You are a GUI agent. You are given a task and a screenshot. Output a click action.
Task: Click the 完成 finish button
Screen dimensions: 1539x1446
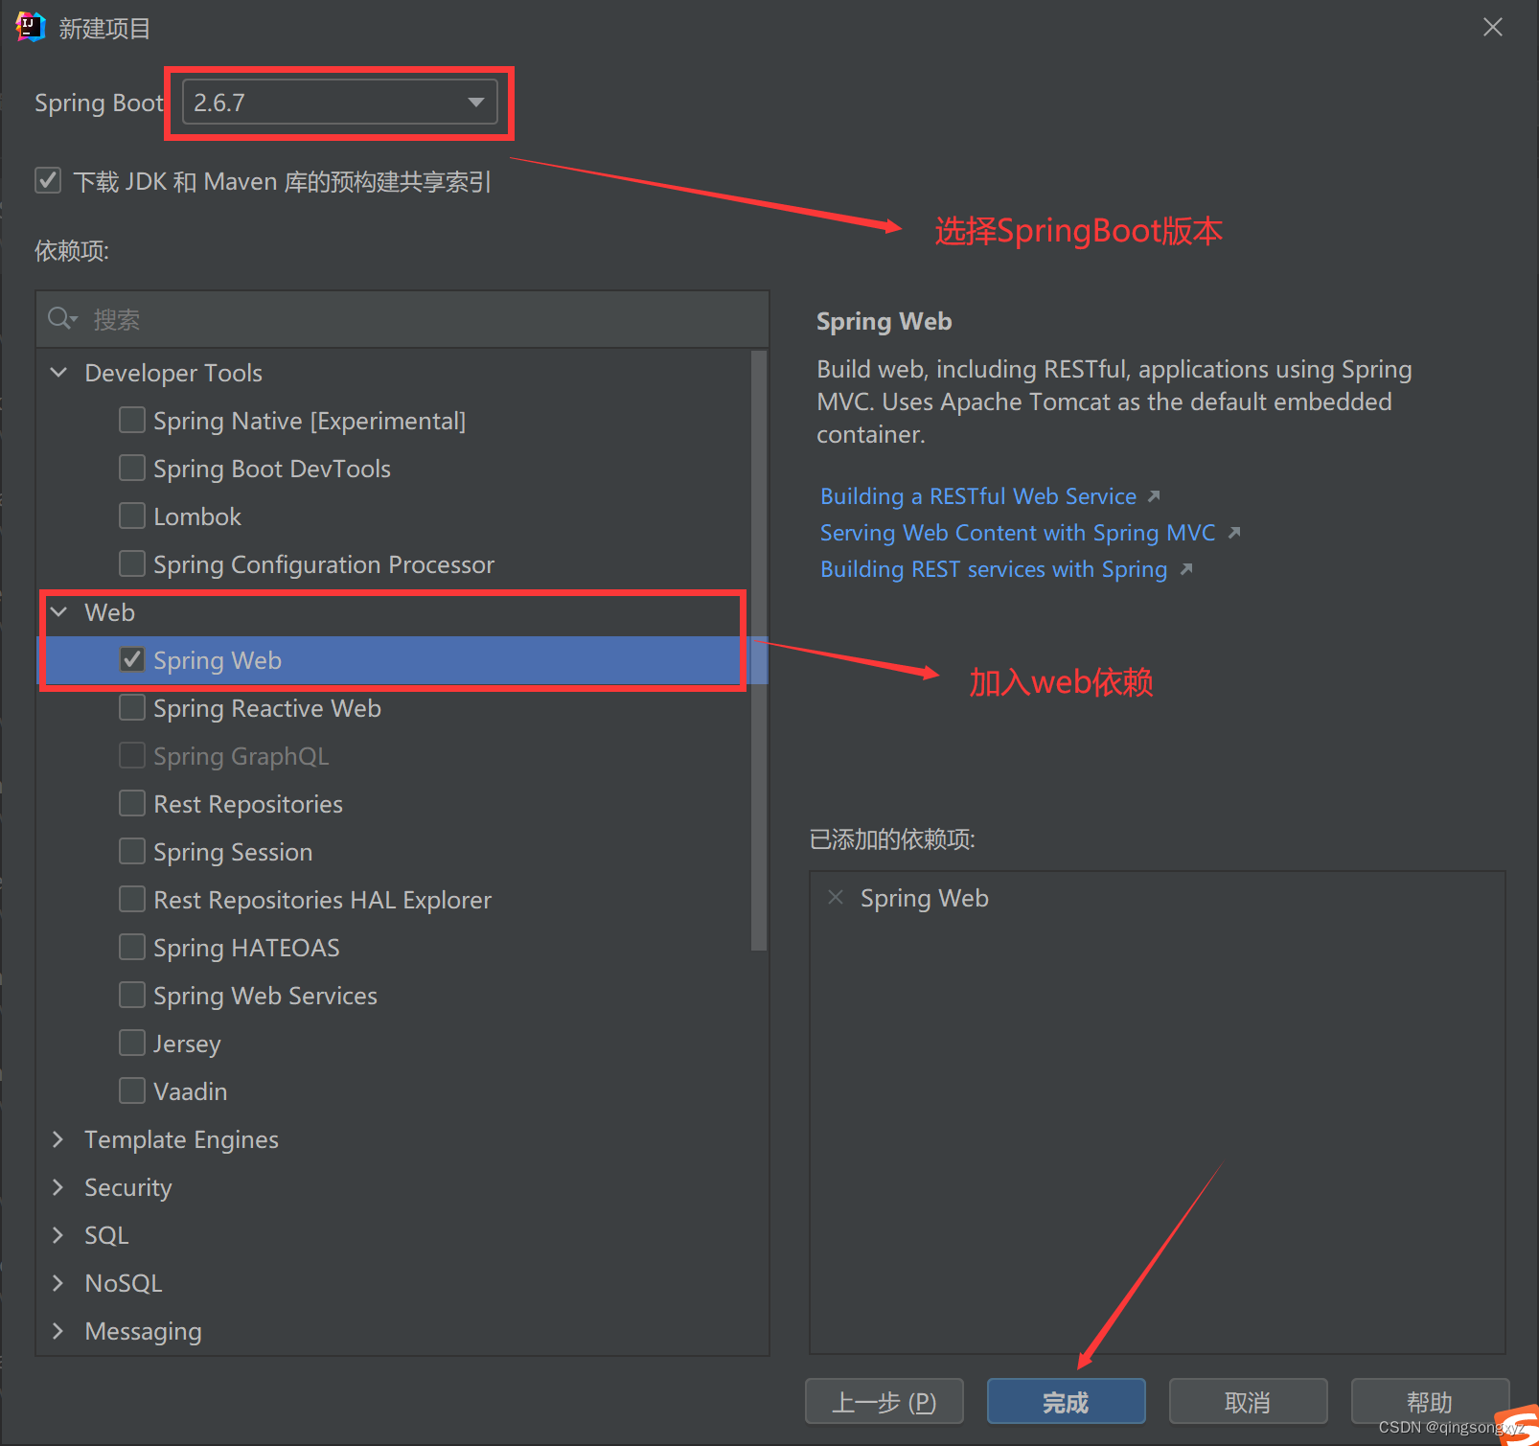(1067, 1402)
